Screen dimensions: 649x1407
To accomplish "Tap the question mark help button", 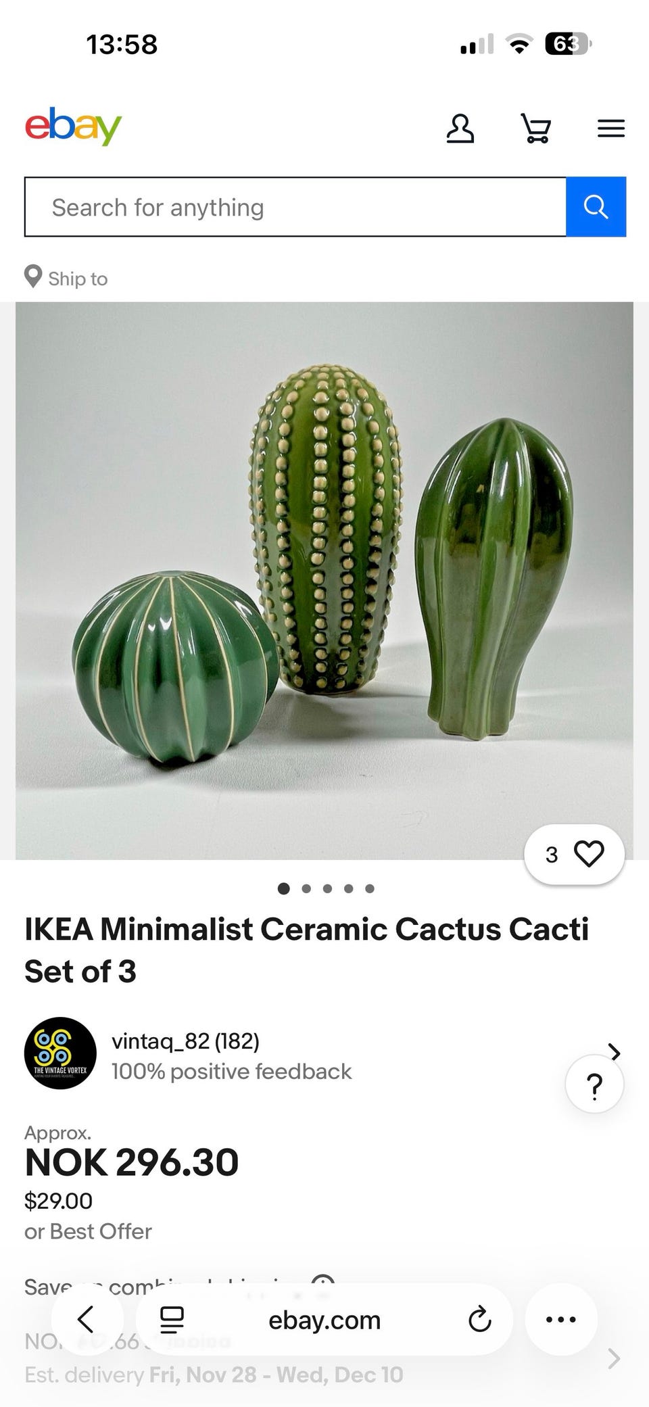I will coord(594,1085).
